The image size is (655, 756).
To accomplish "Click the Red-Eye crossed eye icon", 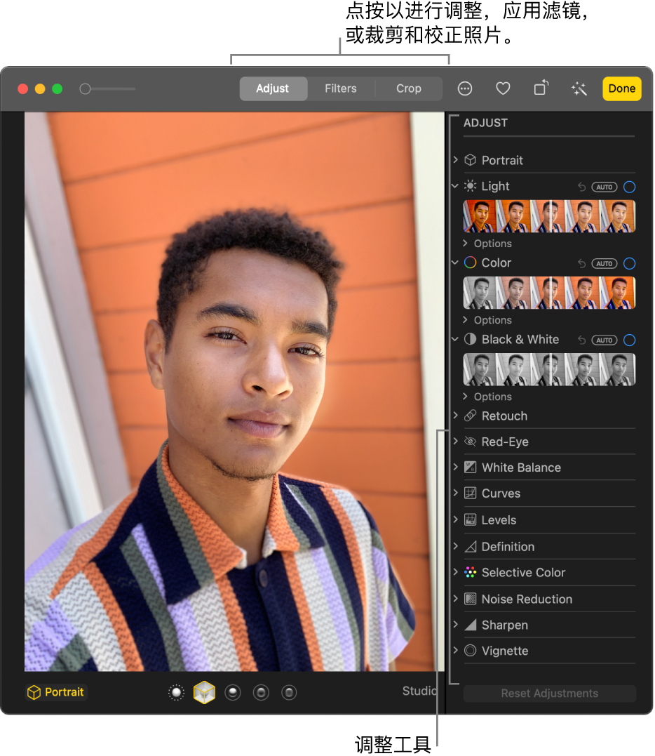I will 470,441.
